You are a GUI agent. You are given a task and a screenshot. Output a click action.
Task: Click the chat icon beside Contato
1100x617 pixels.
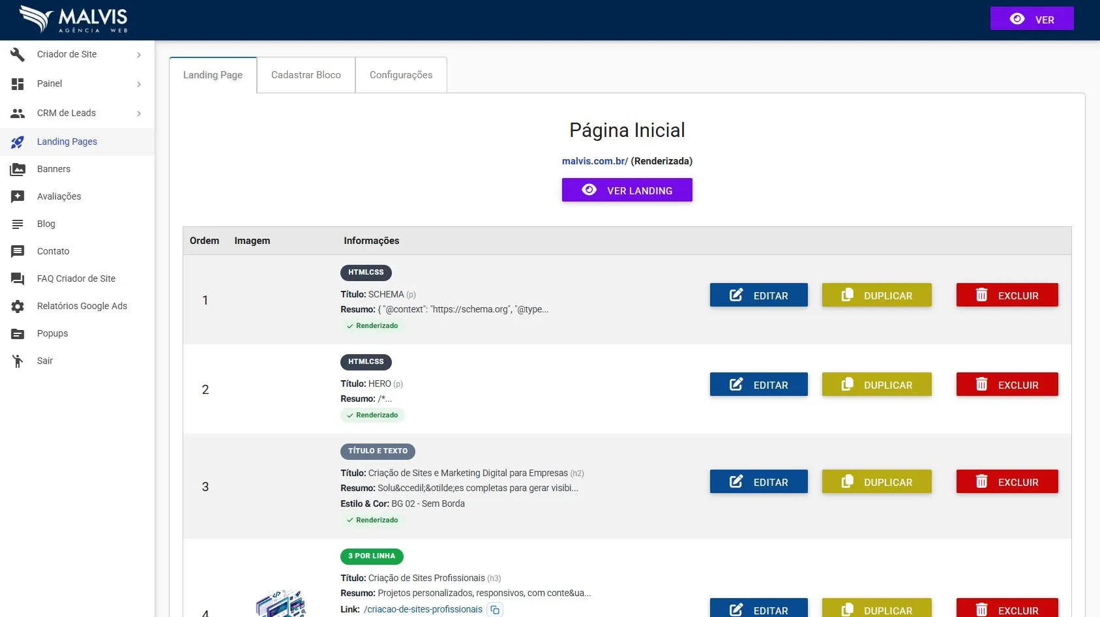tap(18, 252)
